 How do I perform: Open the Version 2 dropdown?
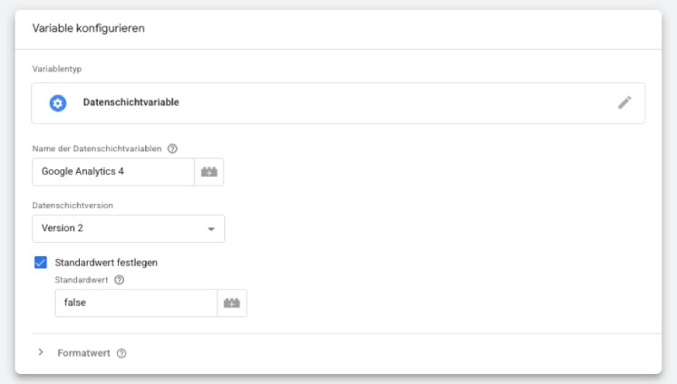point(127,228)
